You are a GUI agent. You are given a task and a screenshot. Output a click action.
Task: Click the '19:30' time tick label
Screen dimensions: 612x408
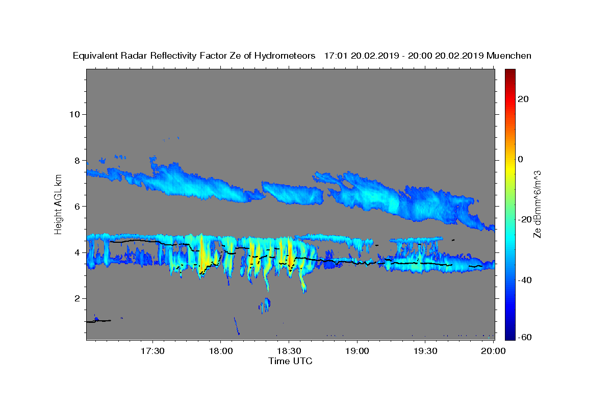point(425,351)
